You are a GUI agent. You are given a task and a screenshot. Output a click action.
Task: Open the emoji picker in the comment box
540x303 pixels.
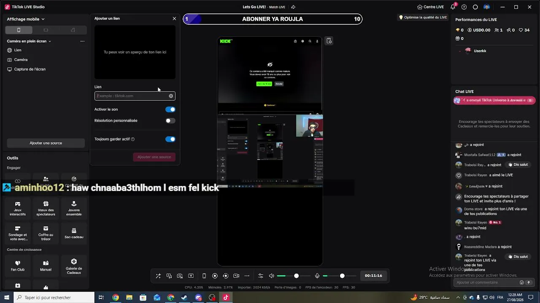(522, 282)
